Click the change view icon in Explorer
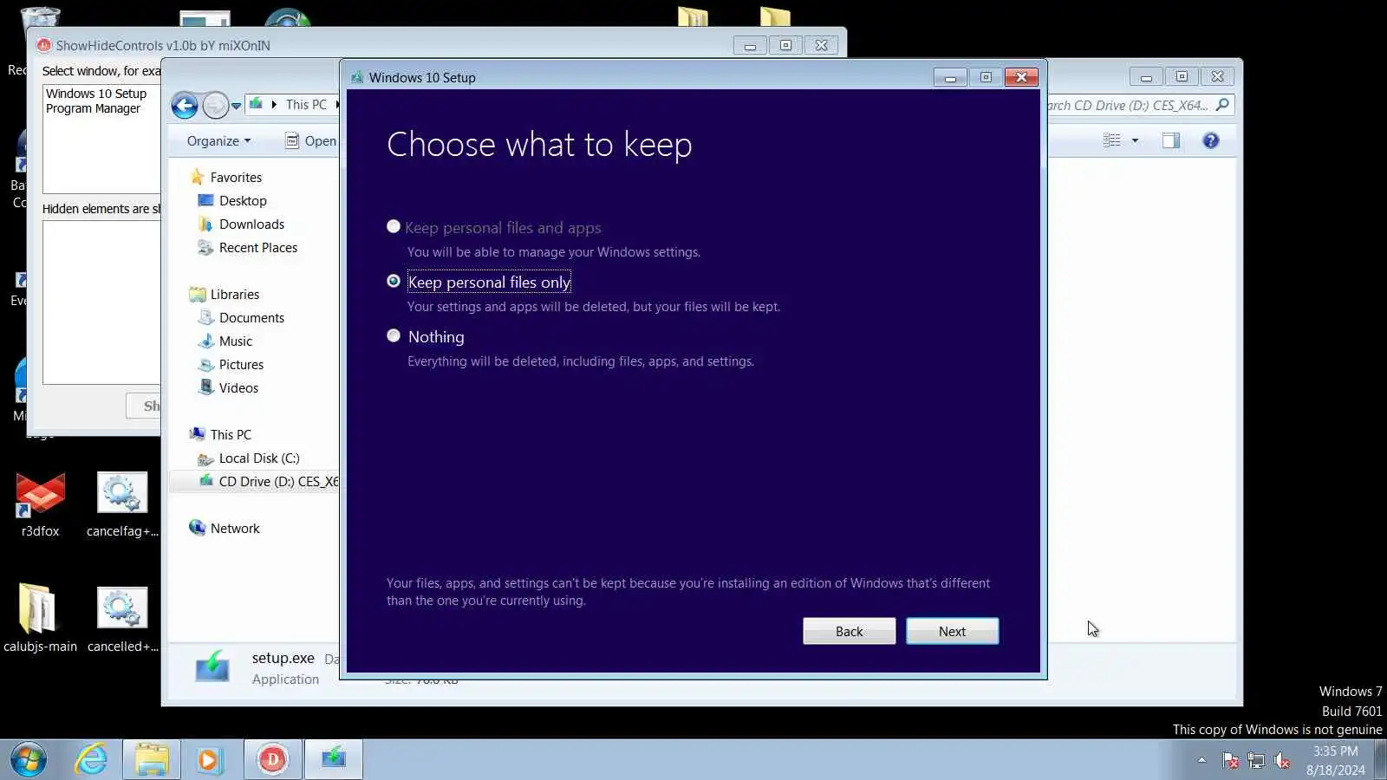 pyautogui.click(x=1111, y=140)
